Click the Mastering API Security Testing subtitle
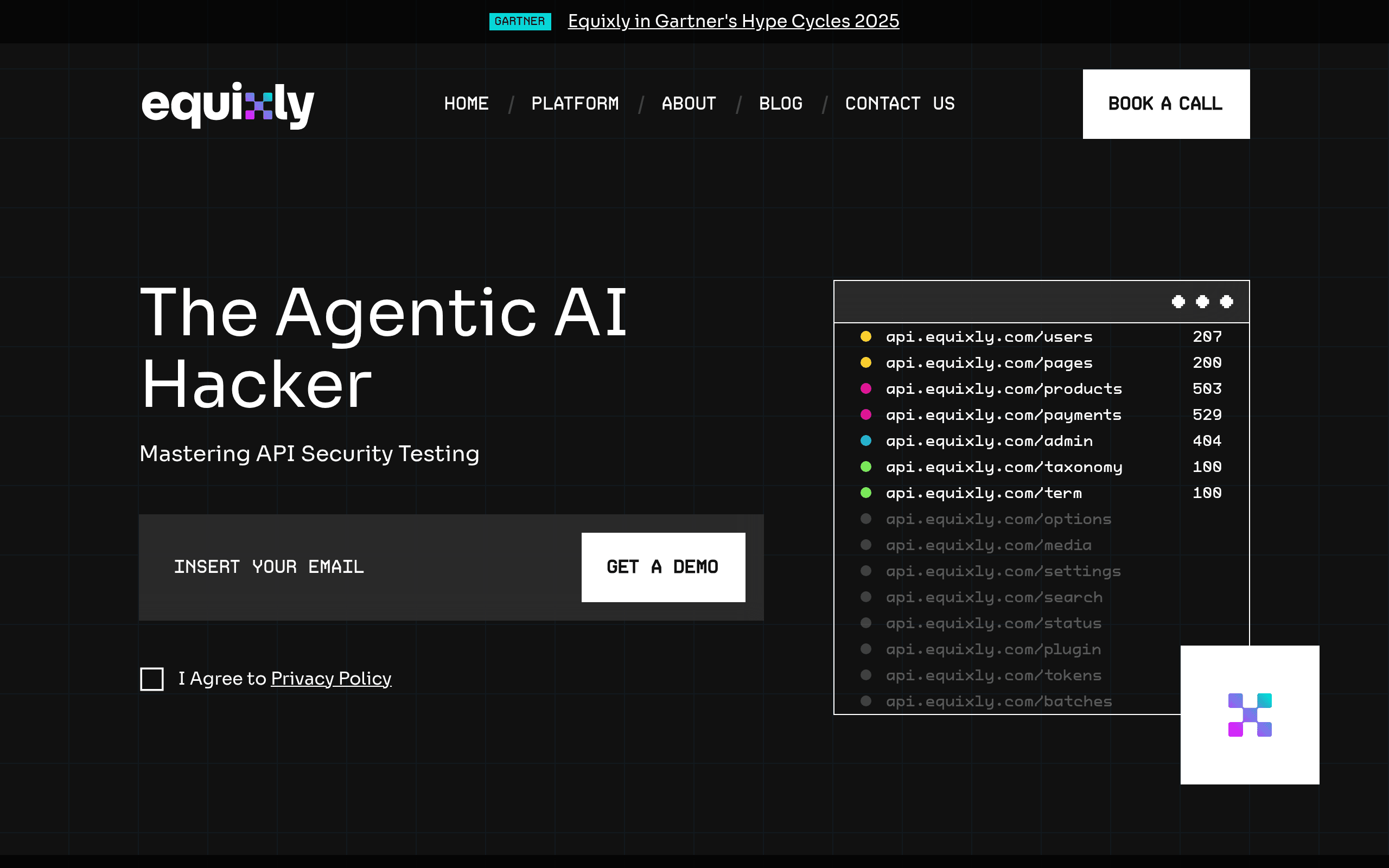1389x868 pixels. pos(309,454)
